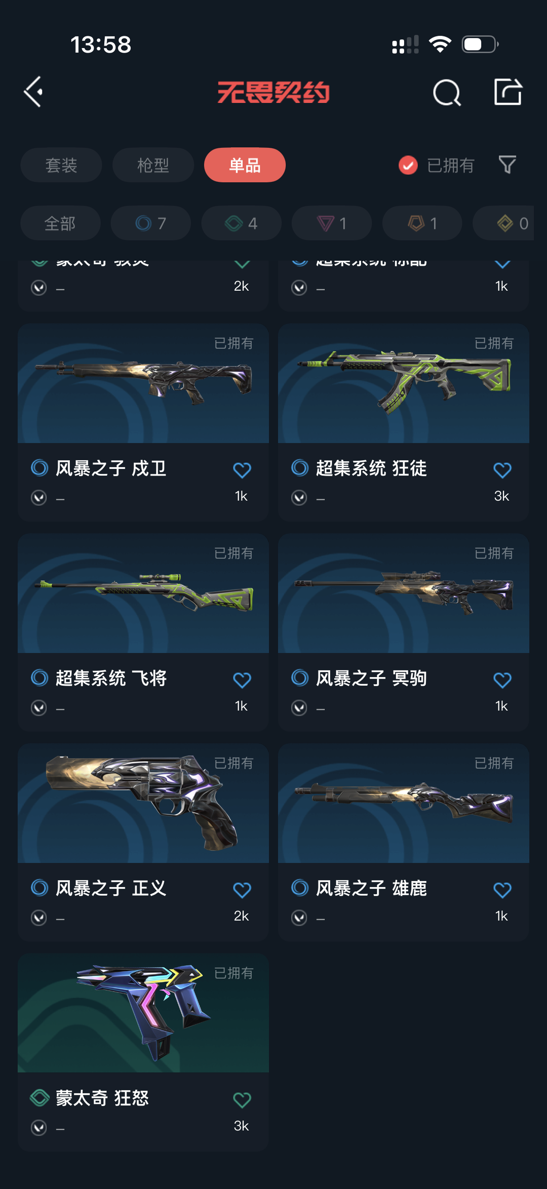
Task: Filter by blue tier chip showing 7
Action: click(x=151, y=223)
